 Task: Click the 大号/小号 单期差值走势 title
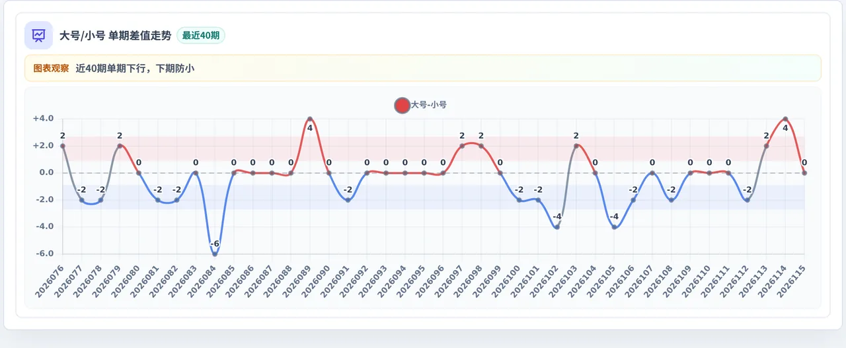click(x=115, y=36)
